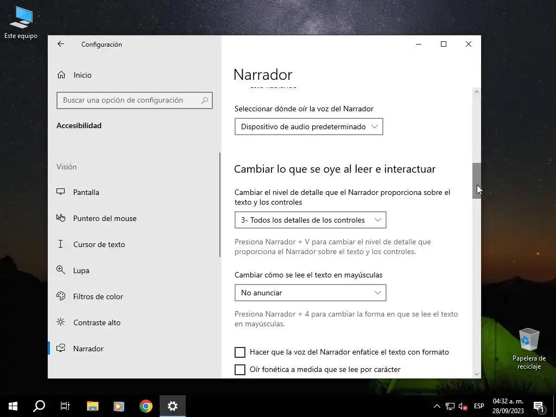Image resolution: width=556 pixels, height=417 pixels.
Task: Click the color filters palette icon
Action: tap(61, 296)
